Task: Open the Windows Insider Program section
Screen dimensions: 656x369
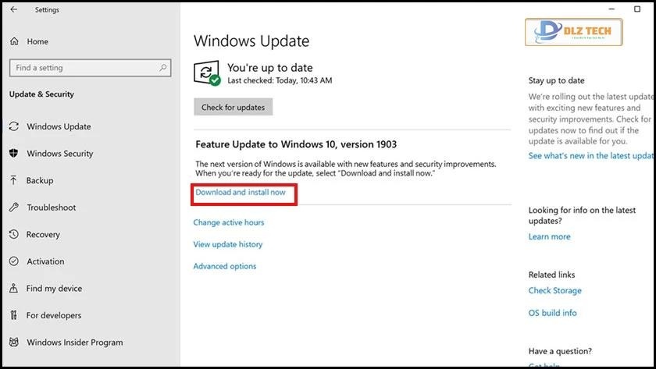Action: (74, 342)
